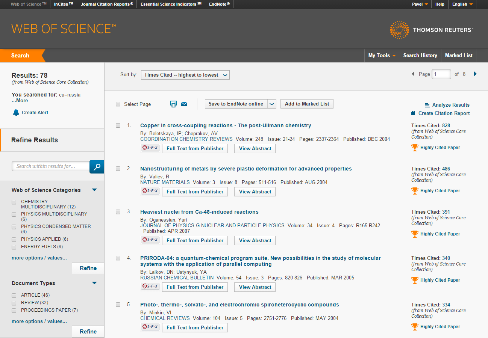The width and height of the screenshot is (488, 338).
Task: Click trophy icon for Copper cross-coupling paper
Action: tap(415, 148)
